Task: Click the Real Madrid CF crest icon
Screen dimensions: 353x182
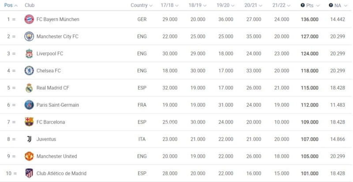Action: tap(29, 88)
